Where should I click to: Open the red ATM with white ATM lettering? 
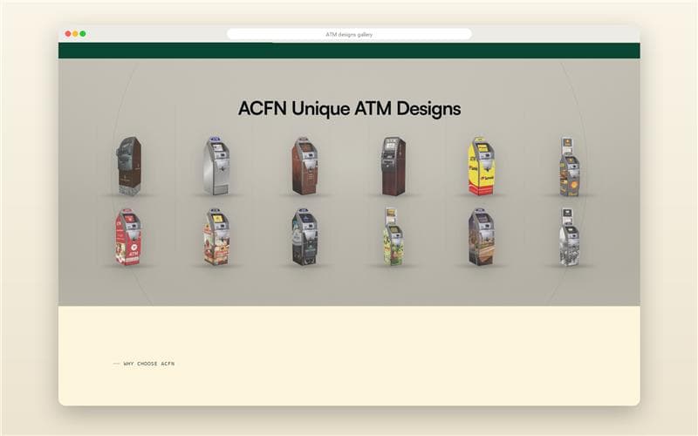(x=128, y=237)
